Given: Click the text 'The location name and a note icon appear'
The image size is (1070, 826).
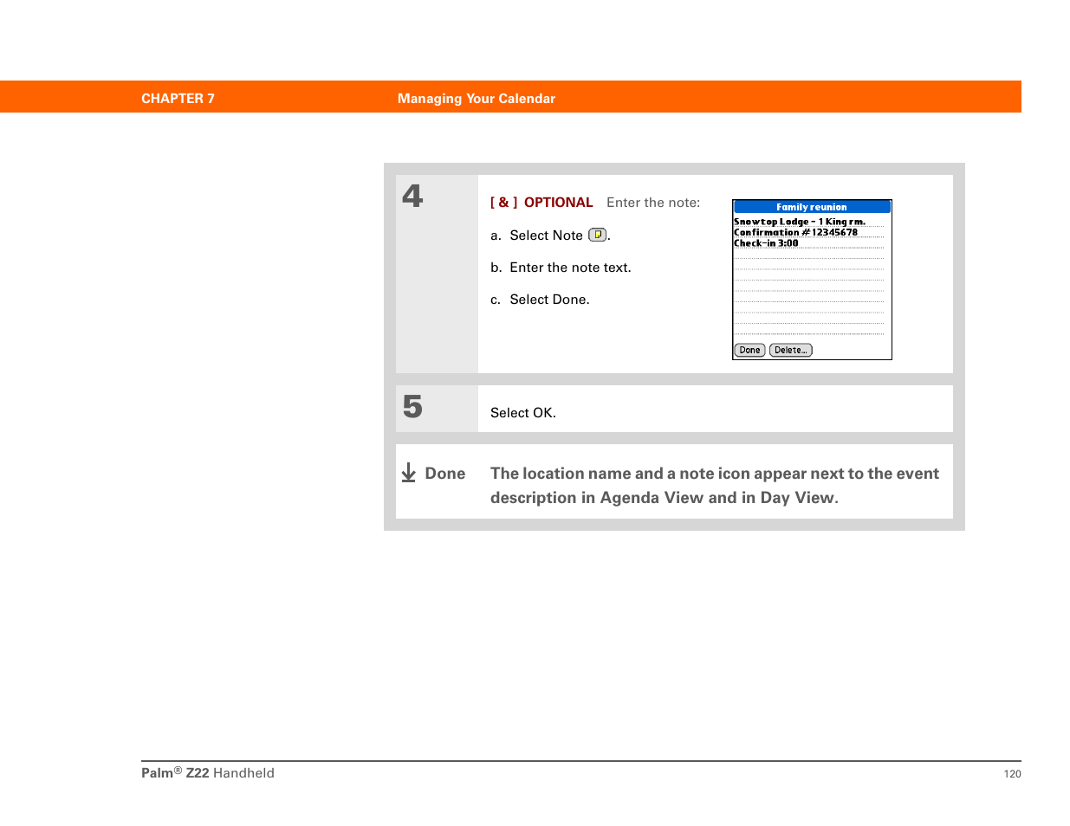Looking at the screenshot, I should click(x=648, y=474).
